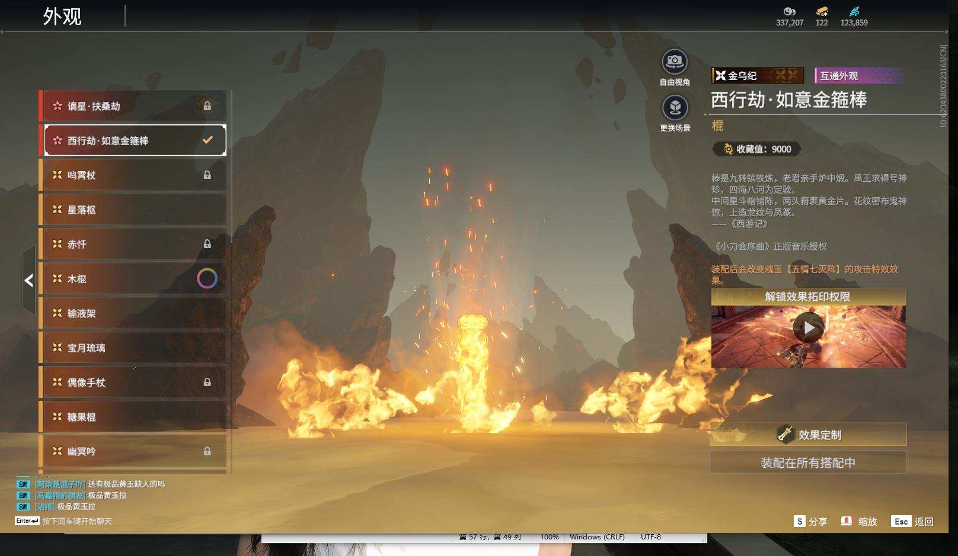Select the 西行劫·如意金箍棒 skin row
The width and height of the screenshot is (958, 556).
(135, 140)
